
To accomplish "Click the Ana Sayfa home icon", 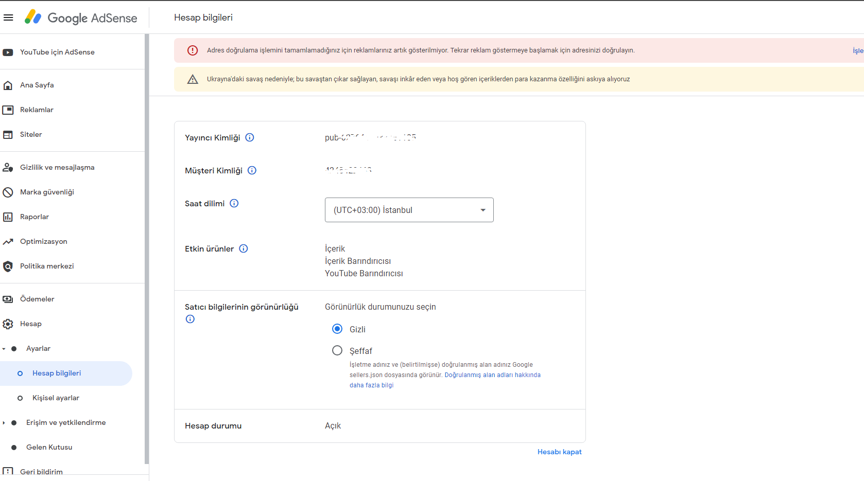I will [8, 85].
